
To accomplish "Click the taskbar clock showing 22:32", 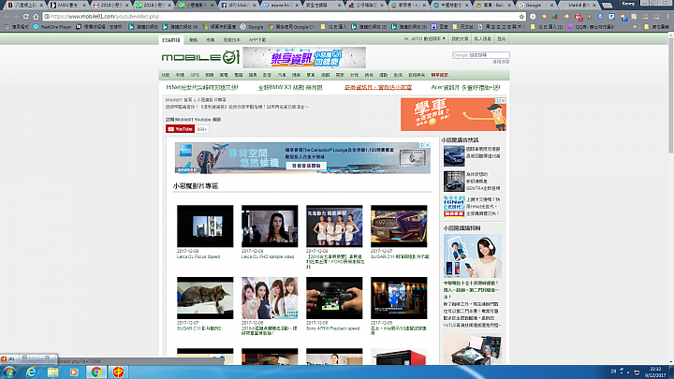I will tap(655, 372).
